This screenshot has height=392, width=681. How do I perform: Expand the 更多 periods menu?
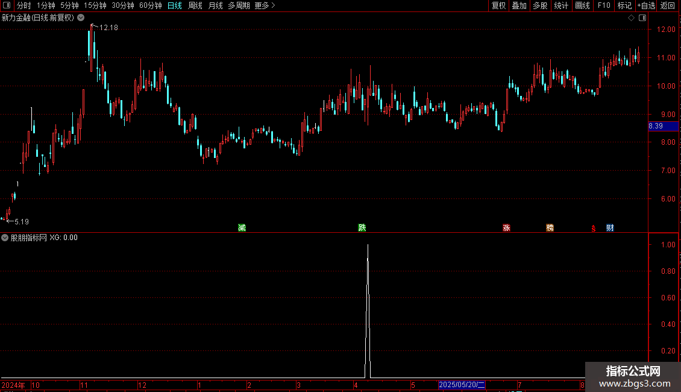[265, 5]
